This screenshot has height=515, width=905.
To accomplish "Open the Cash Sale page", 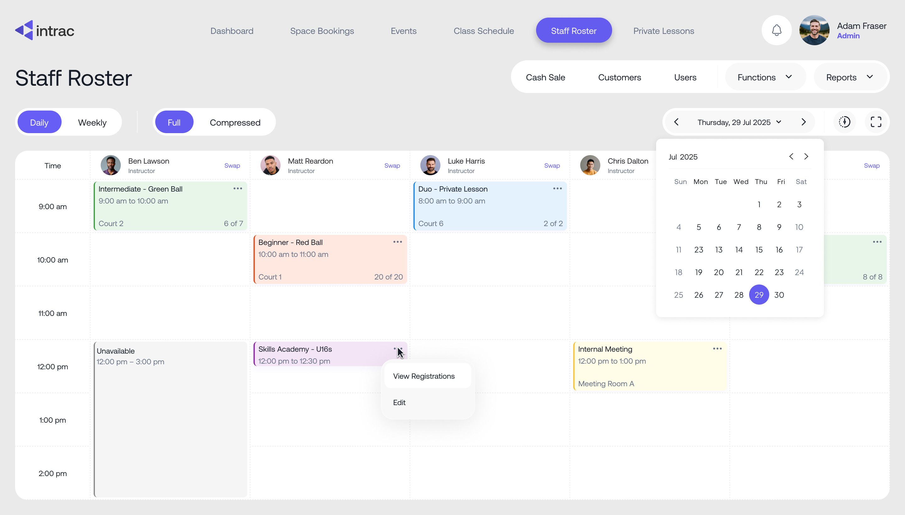I will coord(546,77).
